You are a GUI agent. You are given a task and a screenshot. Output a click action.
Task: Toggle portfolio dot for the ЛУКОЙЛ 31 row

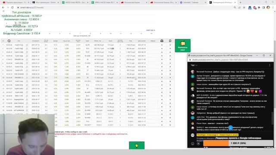pos(162,77)
